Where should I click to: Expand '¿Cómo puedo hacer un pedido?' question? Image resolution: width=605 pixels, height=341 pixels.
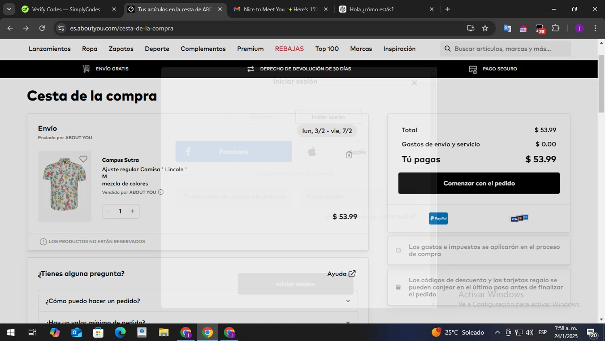(x=198, y=301)
